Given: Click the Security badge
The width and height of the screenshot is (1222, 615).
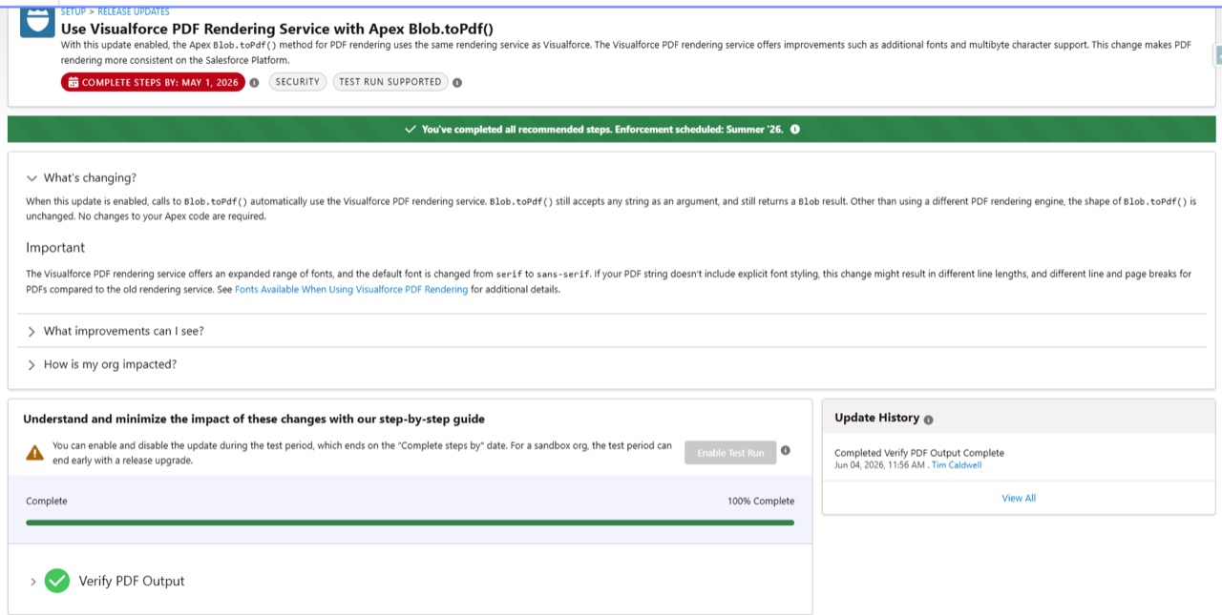Looking at the screenshot, I should click(298, 82).
